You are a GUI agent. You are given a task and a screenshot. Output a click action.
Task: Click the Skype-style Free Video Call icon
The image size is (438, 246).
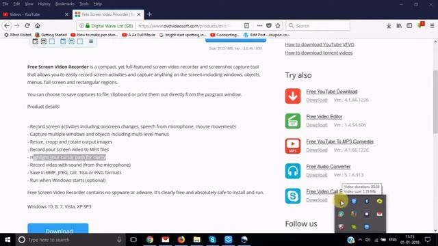pos(293,196)
